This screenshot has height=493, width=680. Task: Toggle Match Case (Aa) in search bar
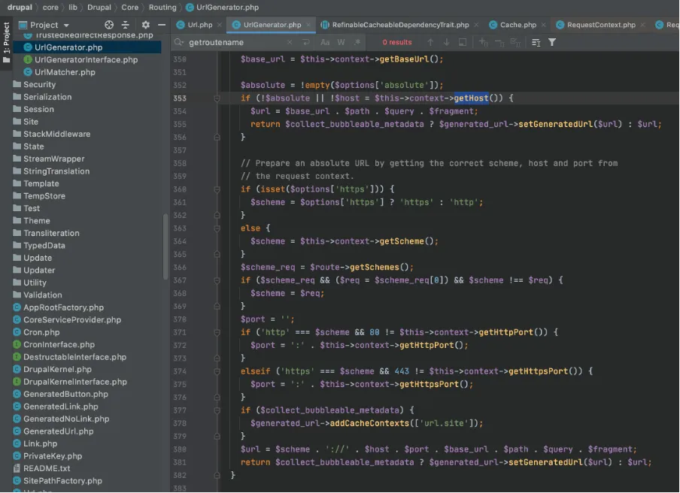tap(325, 42)
